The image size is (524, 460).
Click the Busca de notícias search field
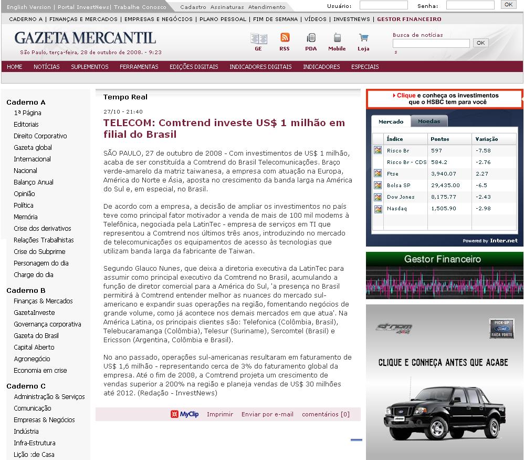431,43
